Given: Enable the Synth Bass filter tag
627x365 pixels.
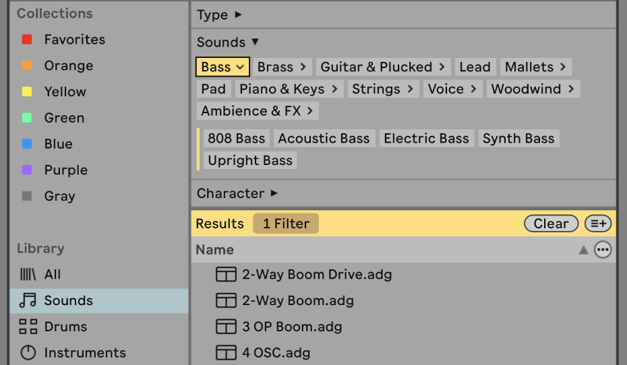Looking at the screenshot, I should 518,139.
